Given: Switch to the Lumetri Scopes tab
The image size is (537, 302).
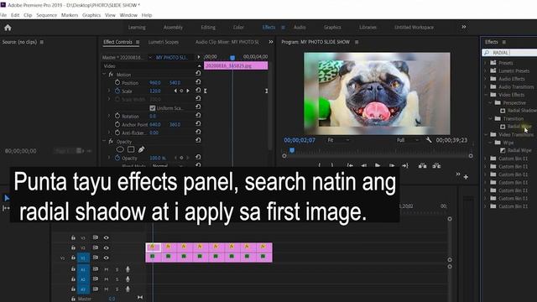Looking at the screenshot, I should pyautogui.click(x=164, y=42).
